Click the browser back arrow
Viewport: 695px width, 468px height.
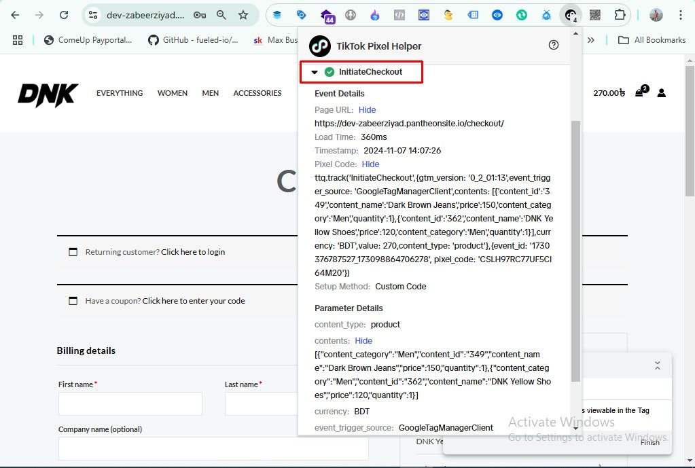tap(15, 15)
